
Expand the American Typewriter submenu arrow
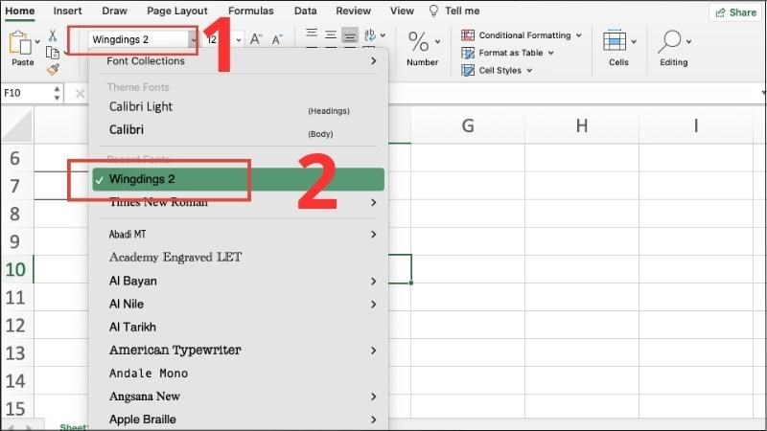click(x=374, y=351)
